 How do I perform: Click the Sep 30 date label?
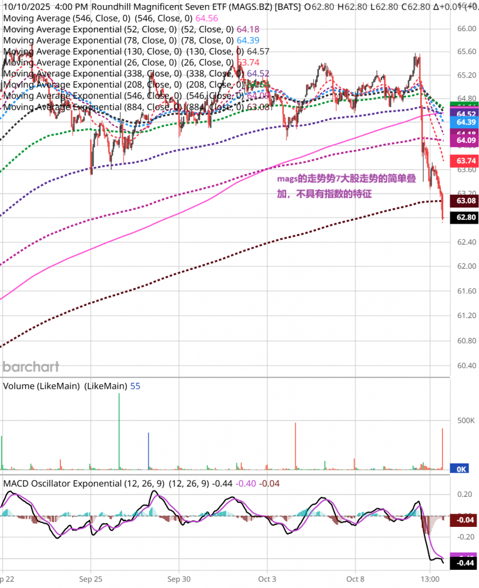pyautogui.click(x=179, y=579)
